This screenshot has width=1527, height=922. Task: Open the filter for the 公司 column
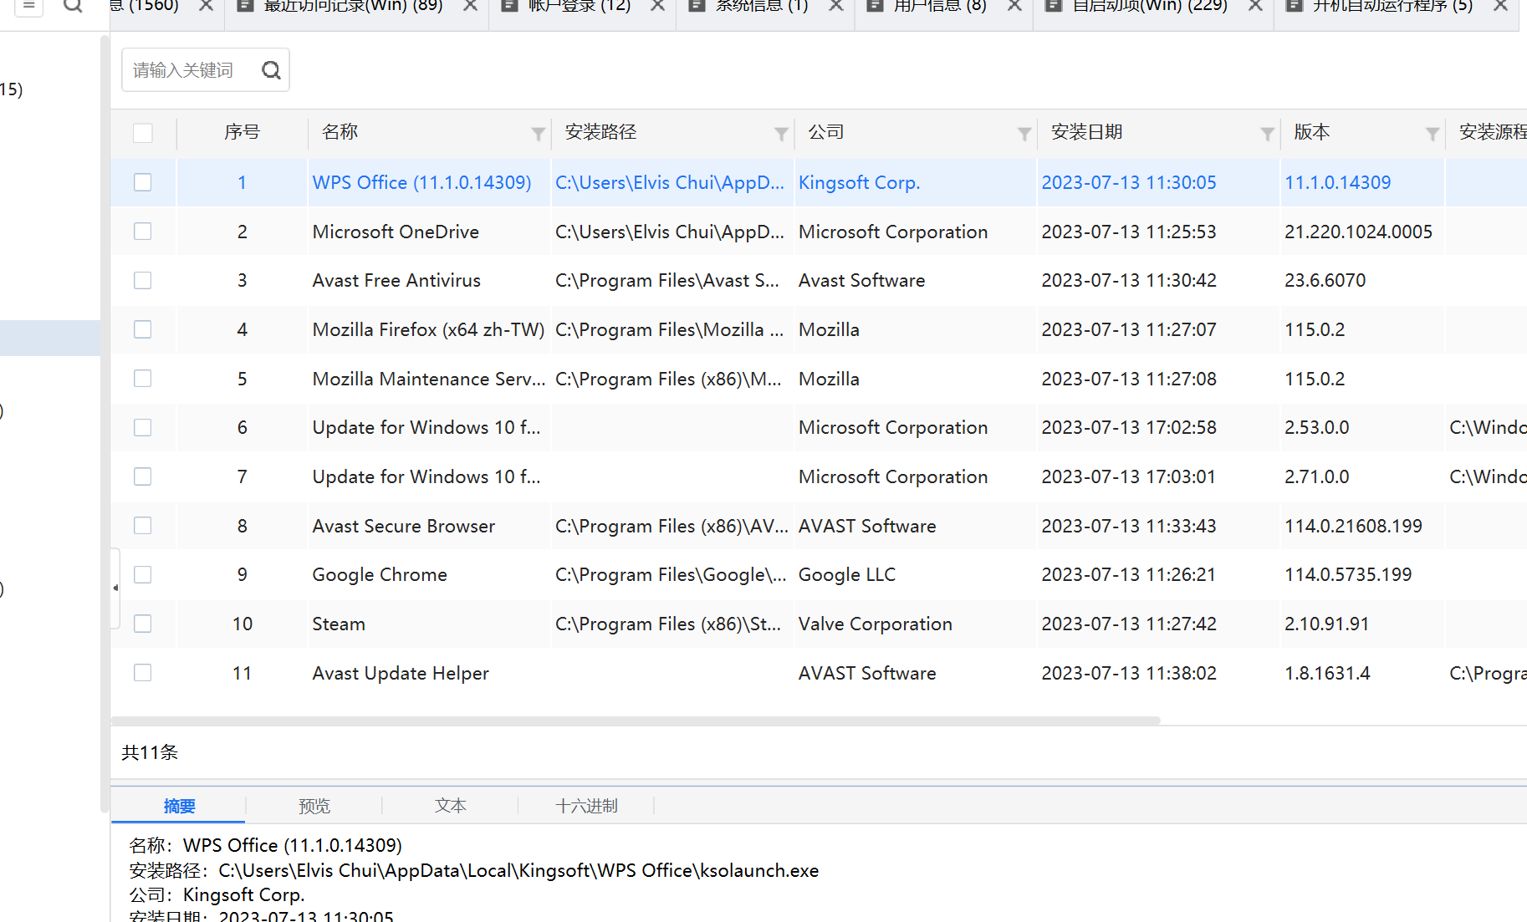(1024, 134)
